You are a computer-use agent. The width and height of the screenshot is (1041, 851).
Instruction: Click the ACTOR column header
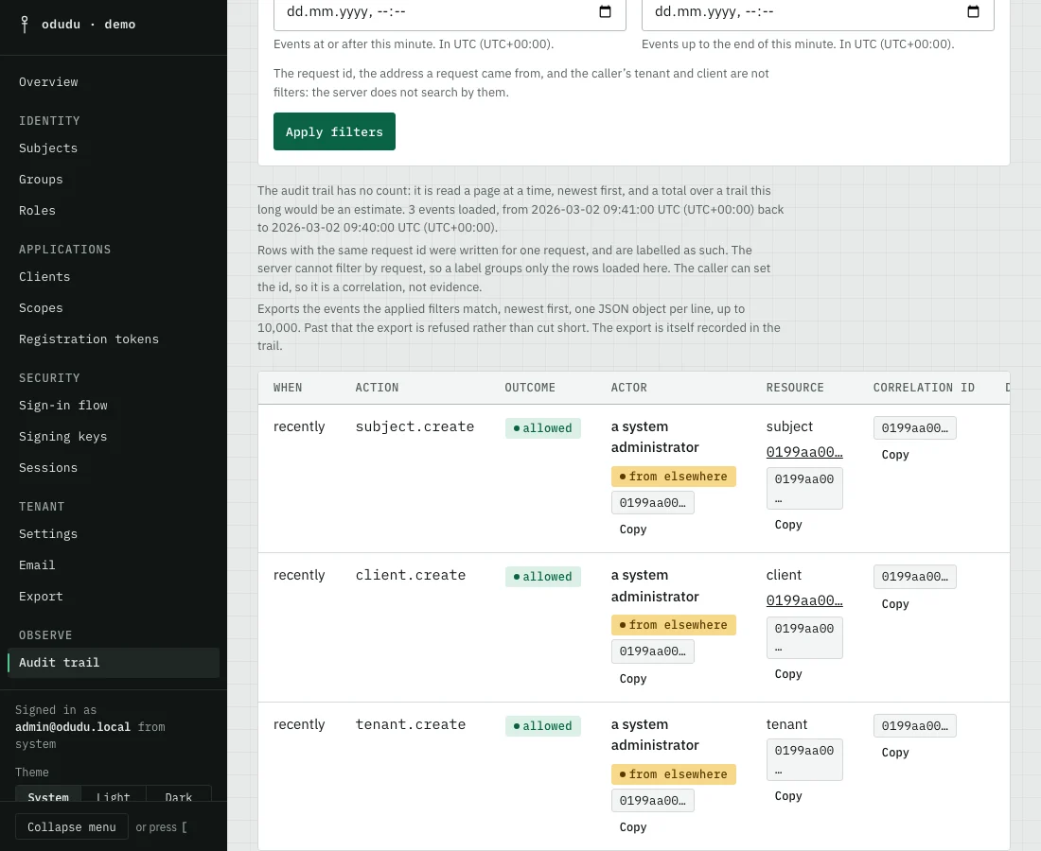[628, 388]
